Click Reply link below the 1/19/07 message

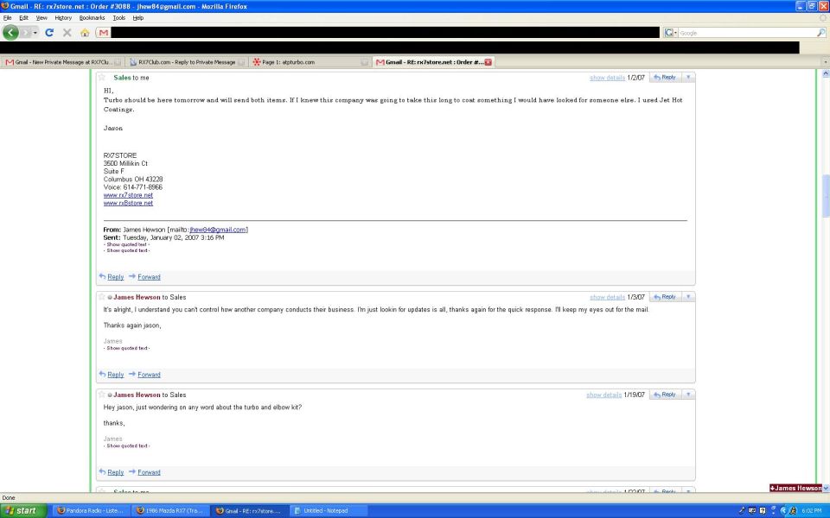(x=115, y=472)
